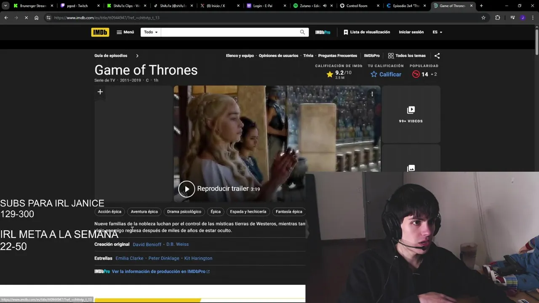Open IMDbPro logo link in header
Viewport: 539px width, 303px height.
click(323, 32)
